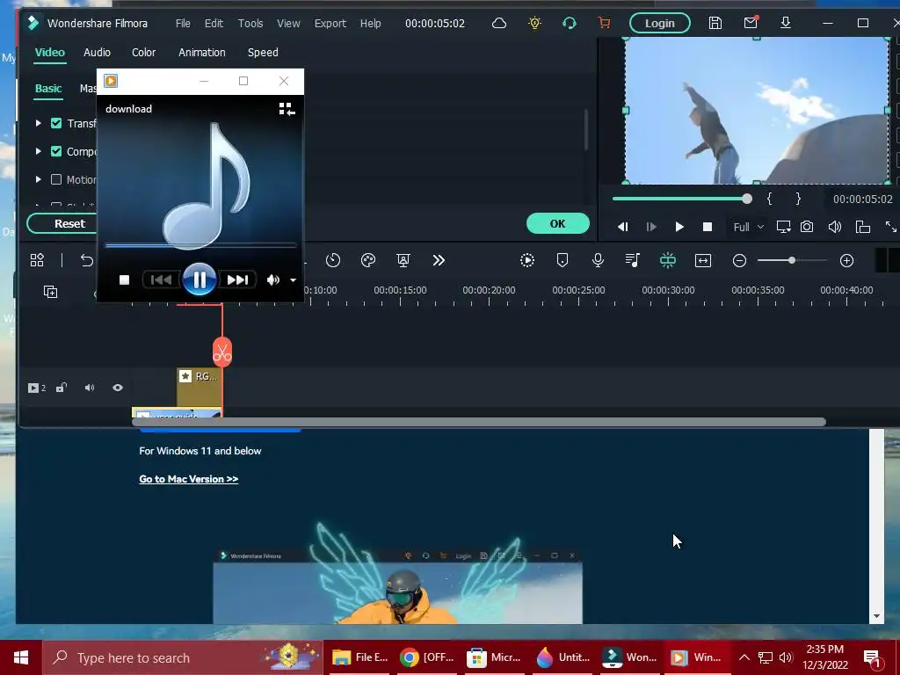The height and width of the screenshot is (675, 900).
Task: Open the audio mixer icon
Action: [x=633, y=260]
